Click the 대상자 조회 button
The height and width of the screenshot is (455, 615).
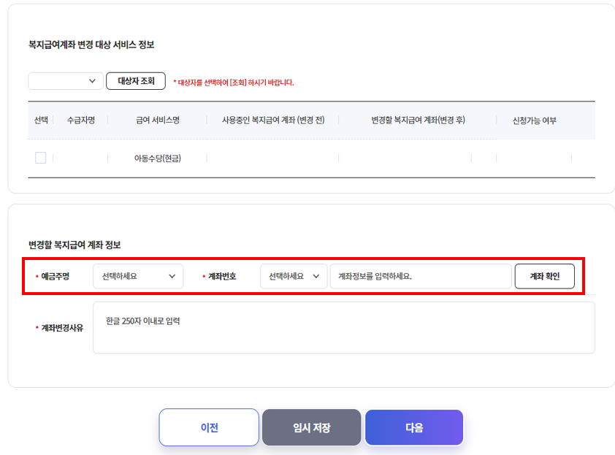[x=136, y=81]
